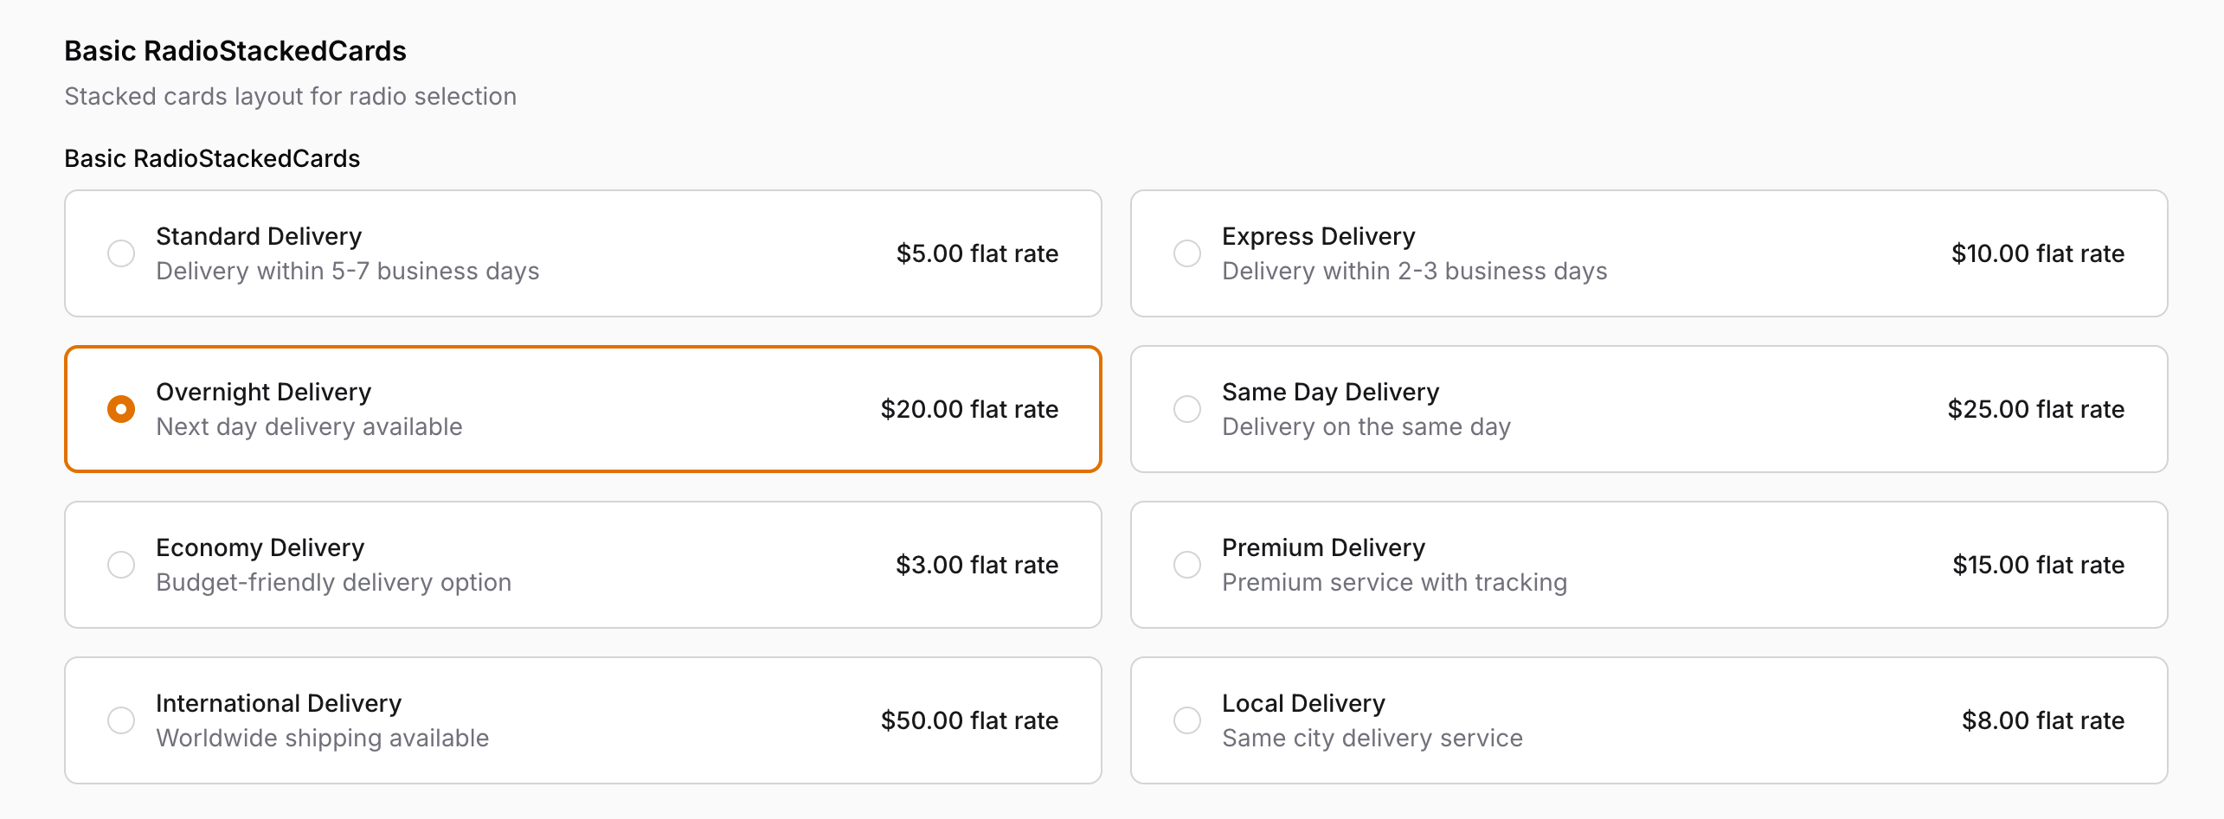2224x819 pixels.
Task: Pick the Economy Delivery radio button
Action: [x=121, y=565]
